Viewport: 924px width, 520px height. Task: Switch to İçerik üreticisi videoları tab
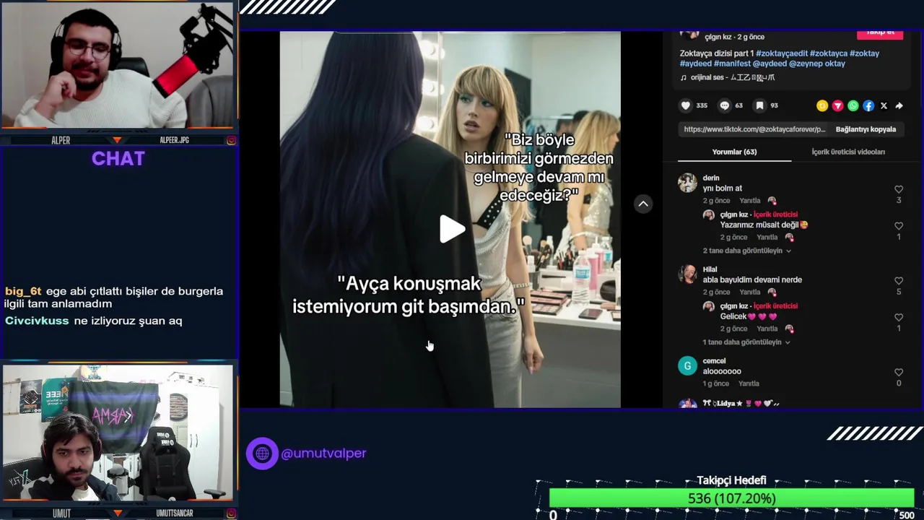(848, 152)
